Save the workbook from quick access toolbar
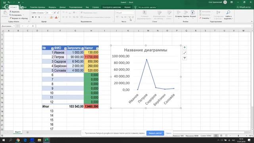The image size is (254, 143). point(4,2)
